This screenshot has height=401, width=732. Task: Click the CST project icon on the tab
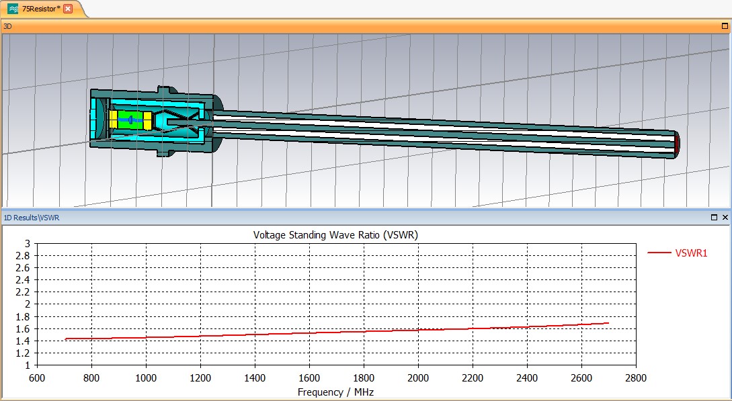pos(13,9)
